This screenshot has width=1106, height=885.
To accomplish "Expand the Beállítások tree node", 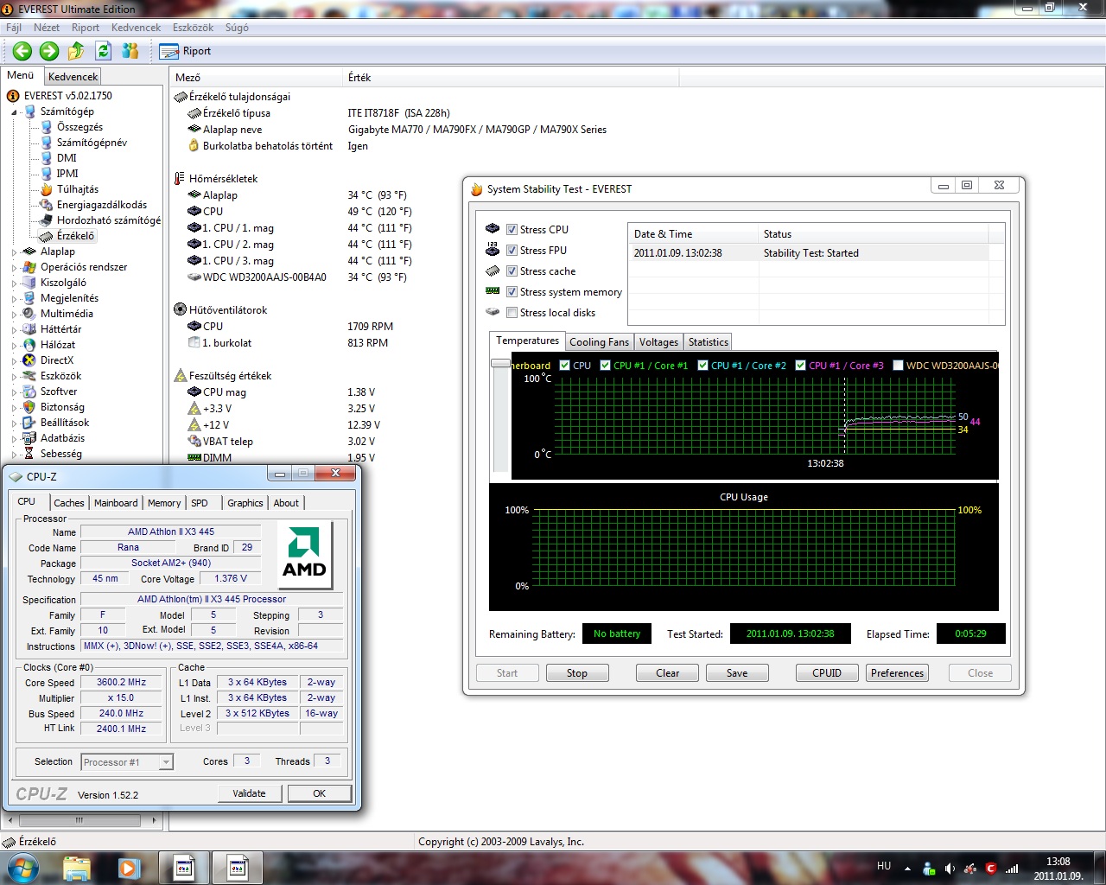I will pos(15,423).
